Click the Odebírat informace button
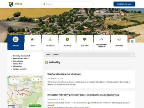Screen dimensions: 144x108 (124, 4)
